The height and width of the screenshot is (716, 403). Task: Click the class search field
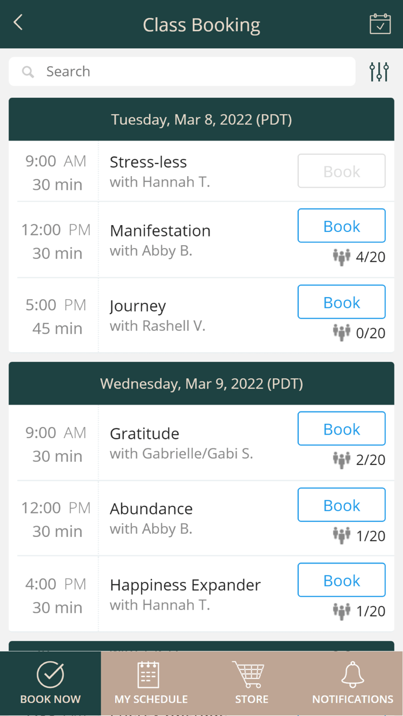190,72
